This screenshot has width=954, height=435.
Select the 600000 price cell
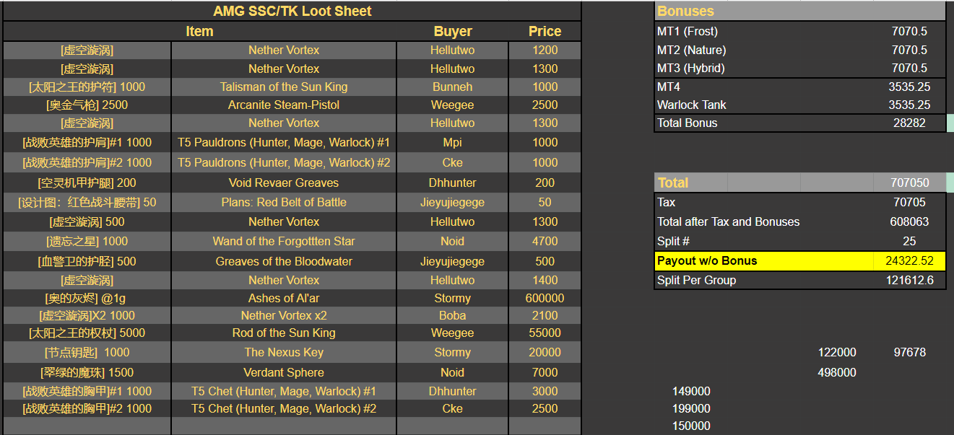click(545, 298)
